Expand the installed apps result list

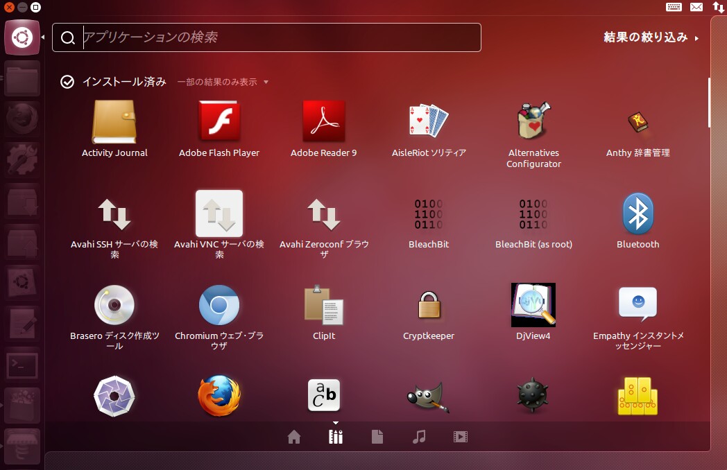point(223,82)
